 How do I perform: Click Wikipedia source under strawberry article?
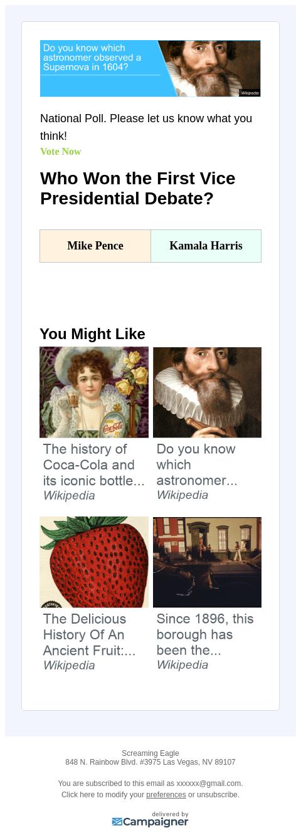point(69,666)
